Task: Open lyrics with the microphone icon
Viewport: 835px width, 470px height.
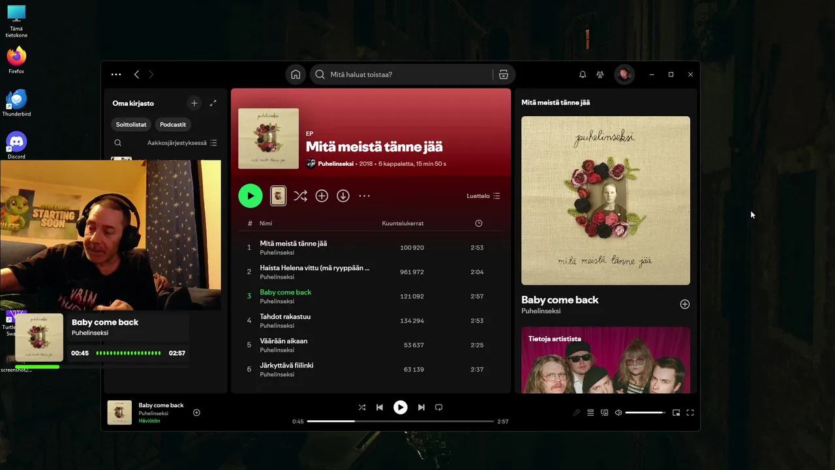Action: pyautogui.click(x=577, y=413)
